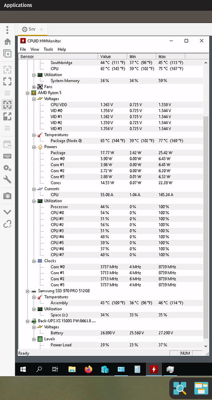
Task: Disconnect session via the broken link icon
Action: coord(7,224)
